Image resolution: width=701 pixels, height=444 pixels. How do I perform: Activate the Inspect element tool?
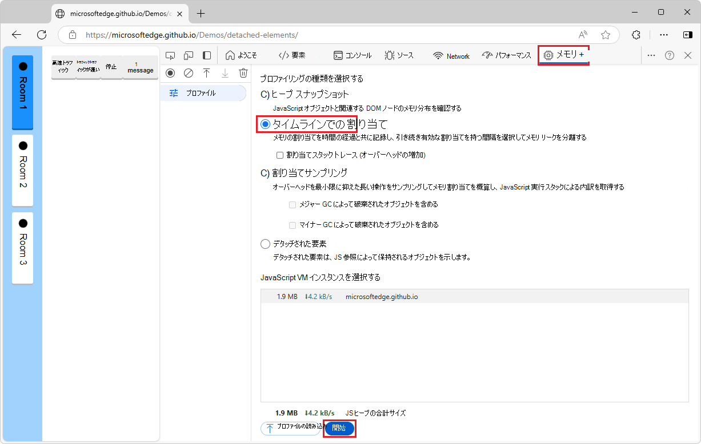coord(170,55)
